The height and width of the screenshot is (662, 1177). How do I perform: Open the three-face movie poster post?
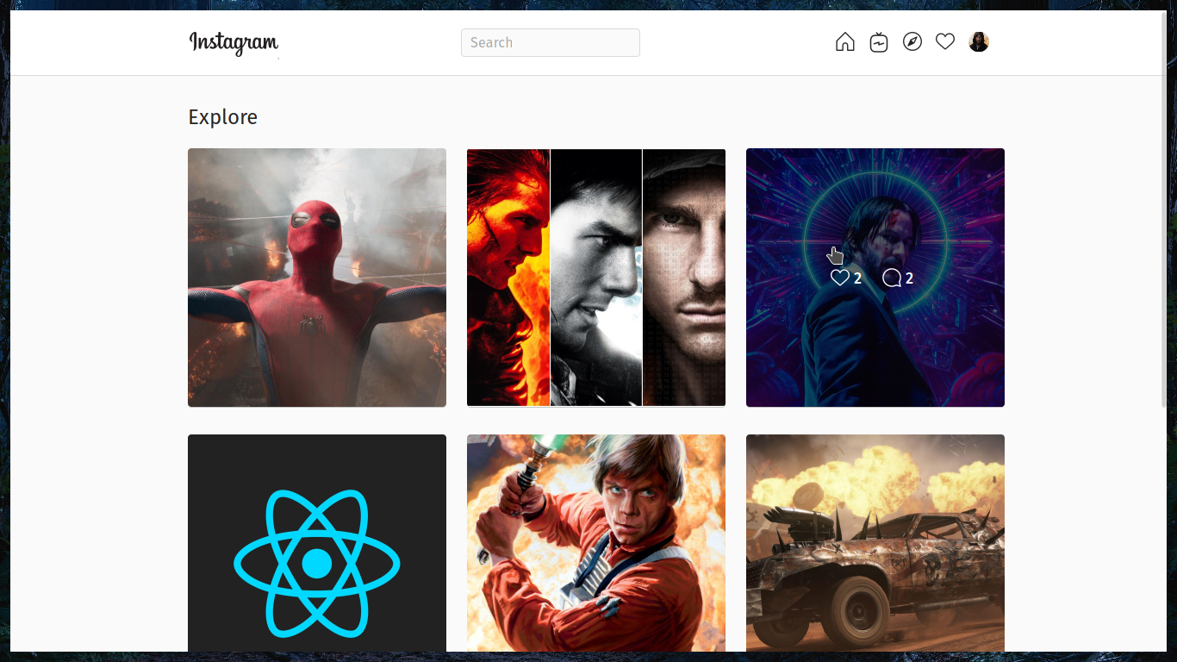tap(596, 278)
